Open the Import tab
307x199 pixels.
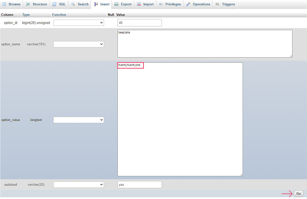pos(145,4)
